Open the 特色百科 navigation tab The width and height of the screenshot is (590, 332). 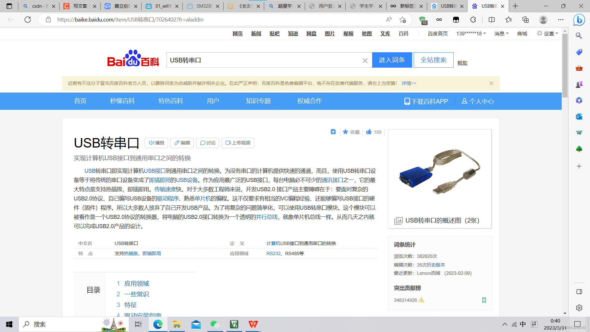pos(171,101)
